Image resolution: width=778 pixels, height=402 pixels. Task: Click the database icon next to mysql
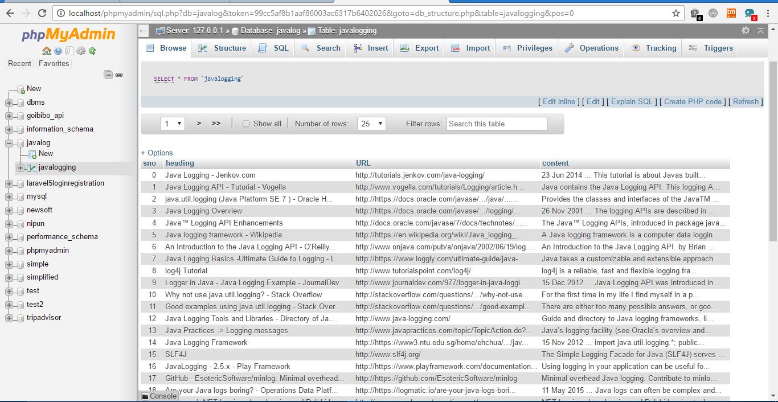pyautogui.click(x=21, y=197)
